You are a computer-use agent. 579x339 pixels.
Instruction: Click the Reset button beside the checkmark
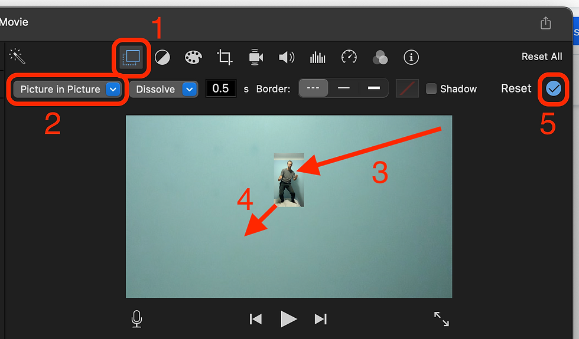[516, 88]
